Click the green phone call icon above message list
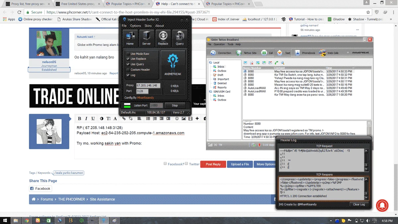Image resolution: width=398 pixels, height=224 pixels. point(276,62)
